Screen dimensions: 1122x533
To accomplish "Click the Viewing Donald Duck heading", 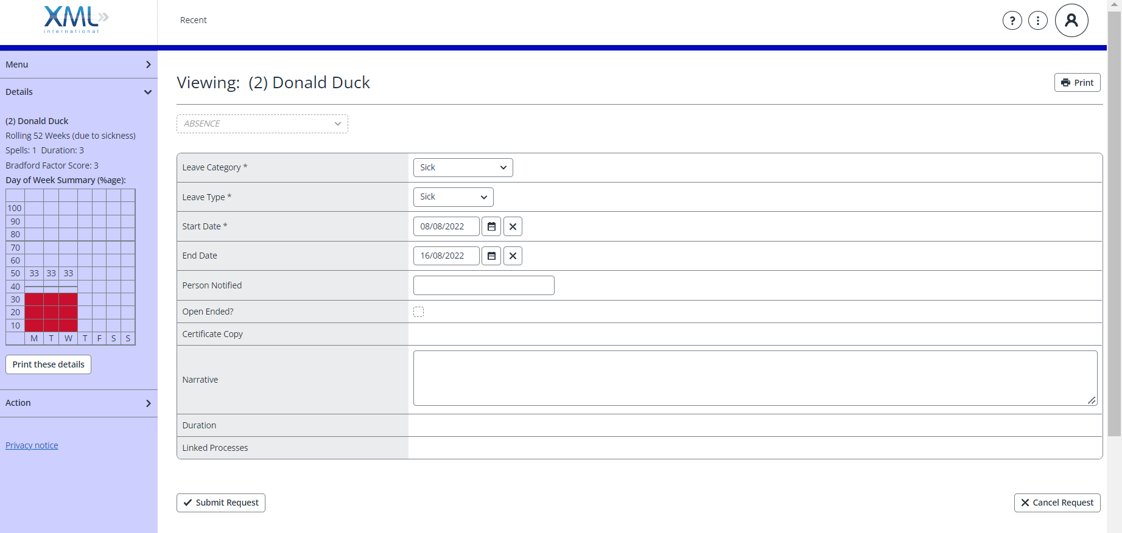I will coord(273,83).
